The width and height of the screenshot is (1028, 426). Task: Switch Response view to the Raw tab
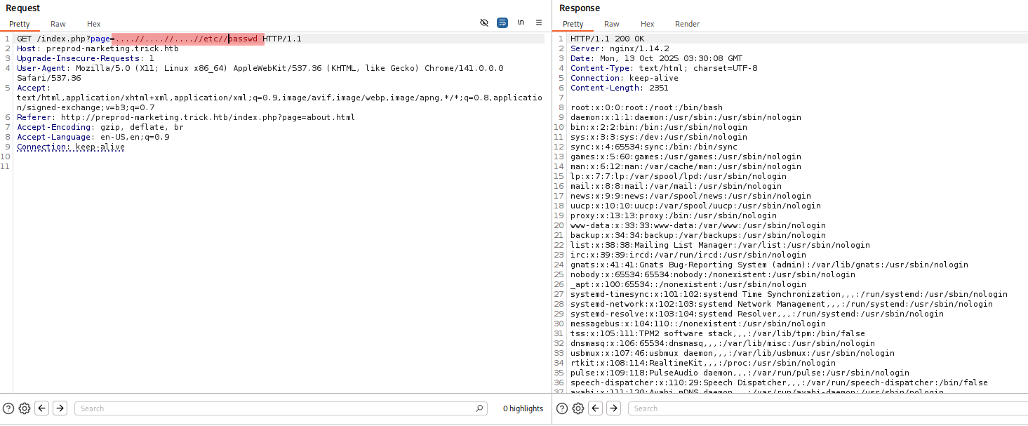click(x=612, y=24)
